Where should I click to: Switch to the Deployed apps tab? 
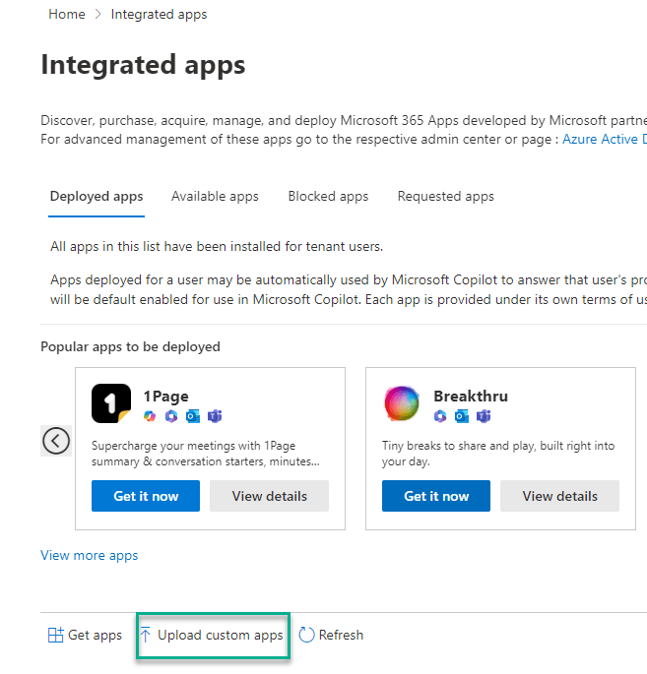[97, 197]
